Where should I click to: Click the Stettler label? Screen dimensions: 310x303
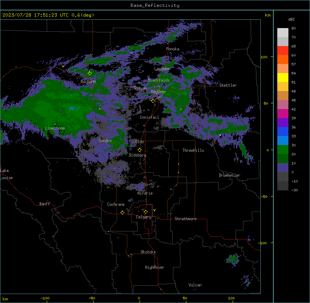[228, 85]
